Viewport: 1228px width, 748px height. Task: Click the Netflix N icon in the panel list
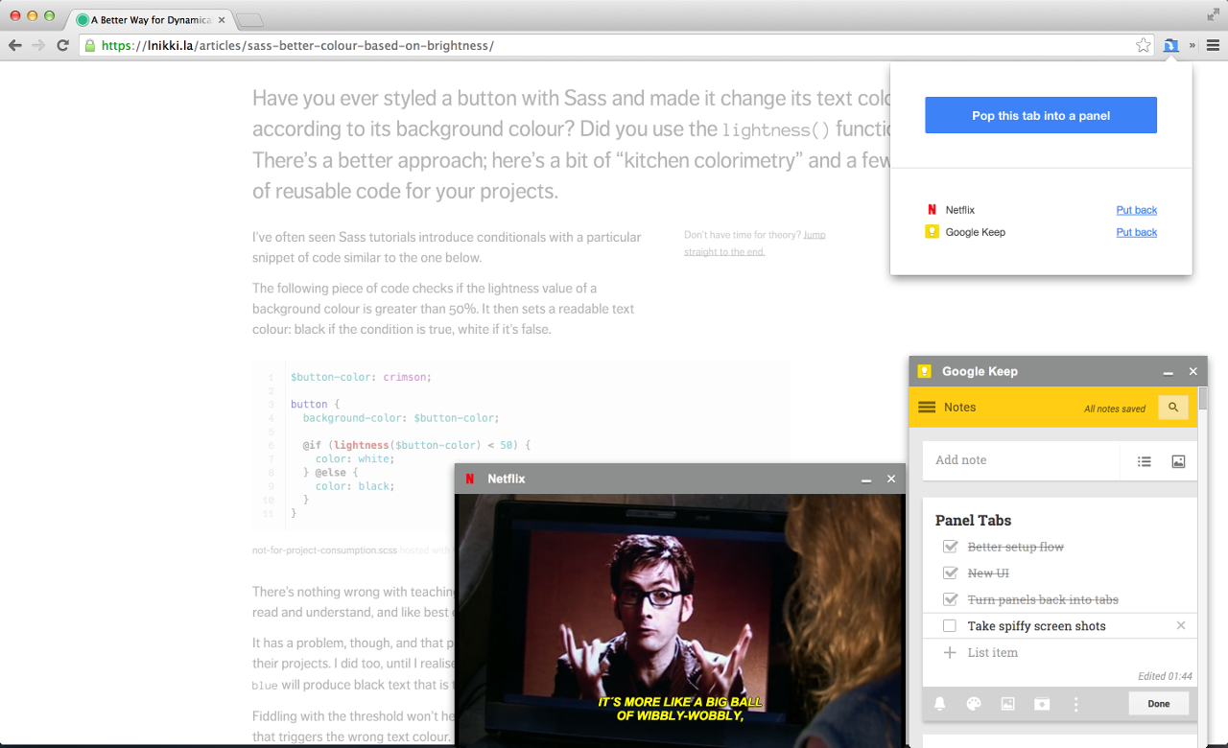pos(932,209)
